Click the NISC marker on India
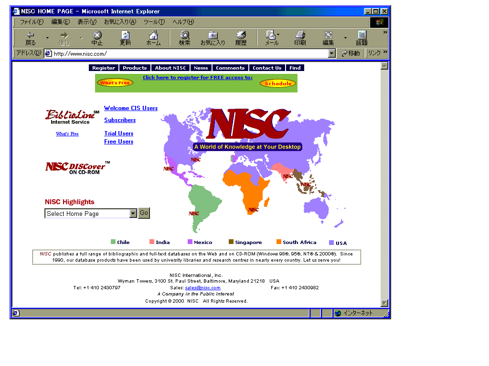The image size is (489, 366). click(x=288, y=176)
